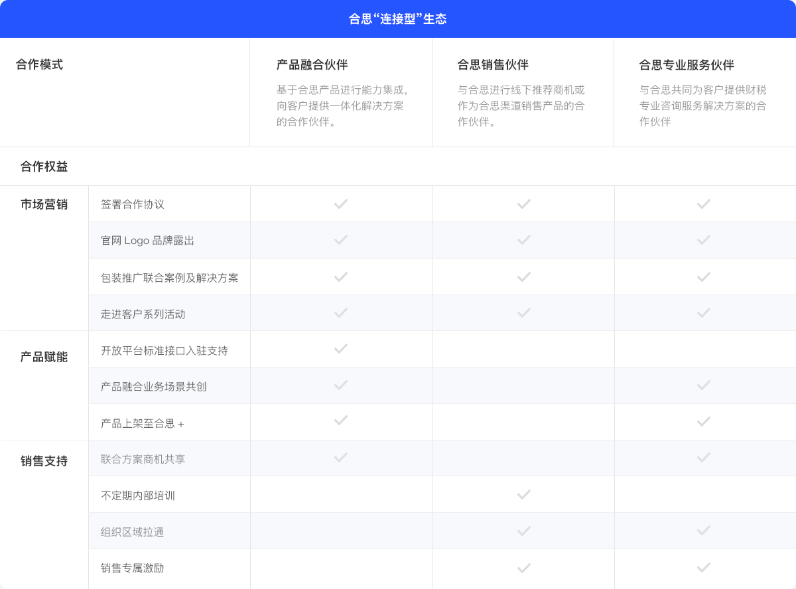
Task: Click the 不定期内部培训 row checkmark
Action: [x=523, y=494]
